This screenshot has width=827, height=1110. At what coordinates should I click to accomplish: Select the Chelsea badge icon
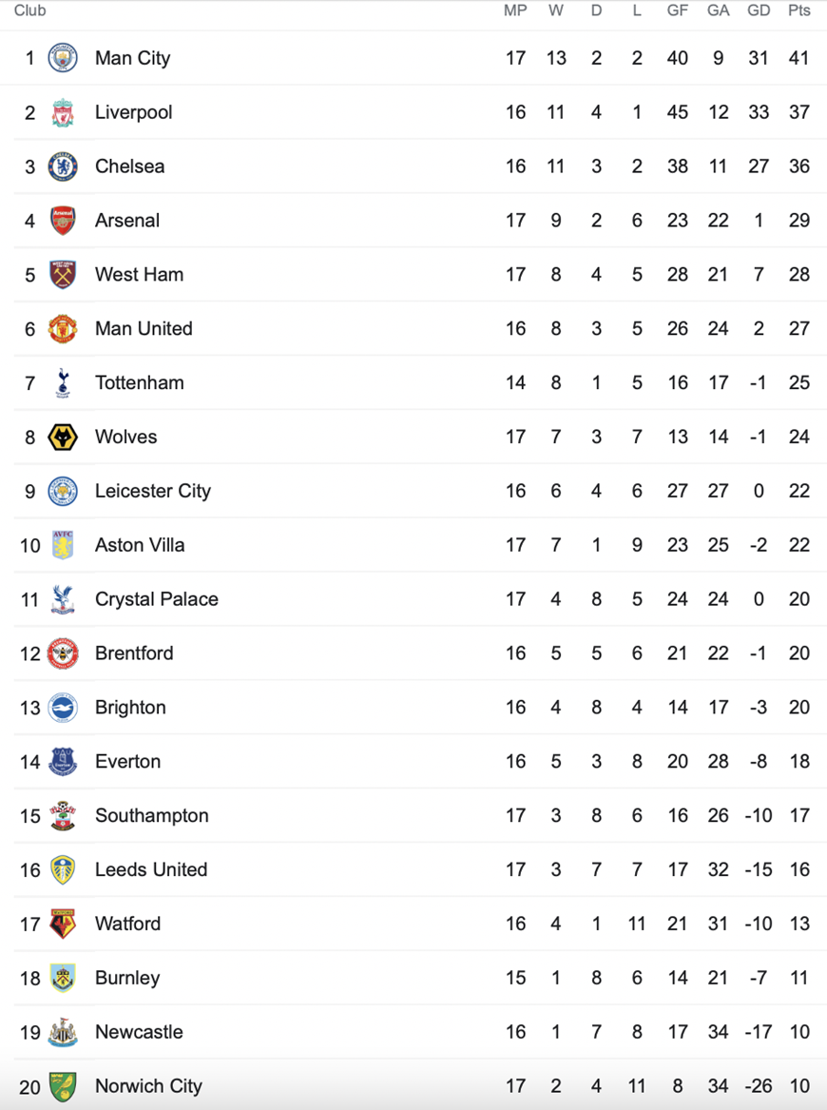(x=63, y=166)
